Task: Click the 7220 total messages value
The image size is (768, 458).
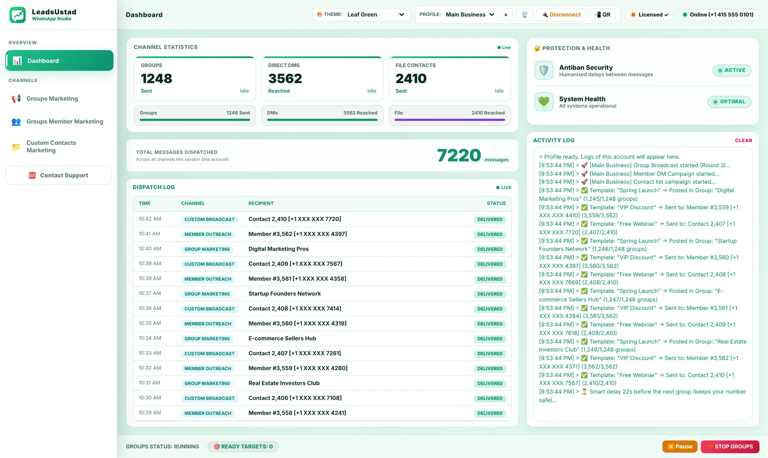Action: point(459,155)
